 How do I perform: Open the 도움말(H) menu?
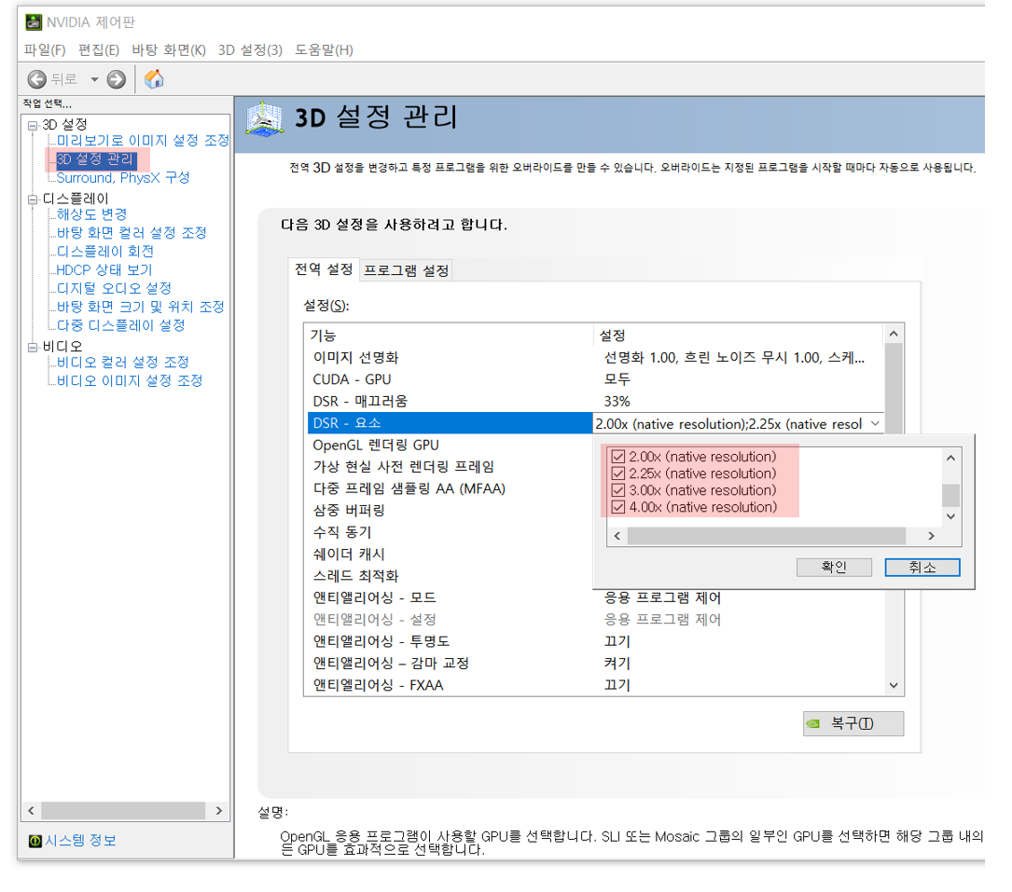[324, 50]
